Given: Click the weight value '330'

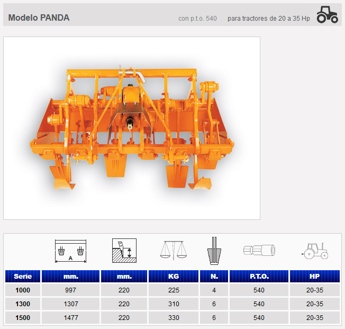Looking at the screenshot, I should pos(174,317).
